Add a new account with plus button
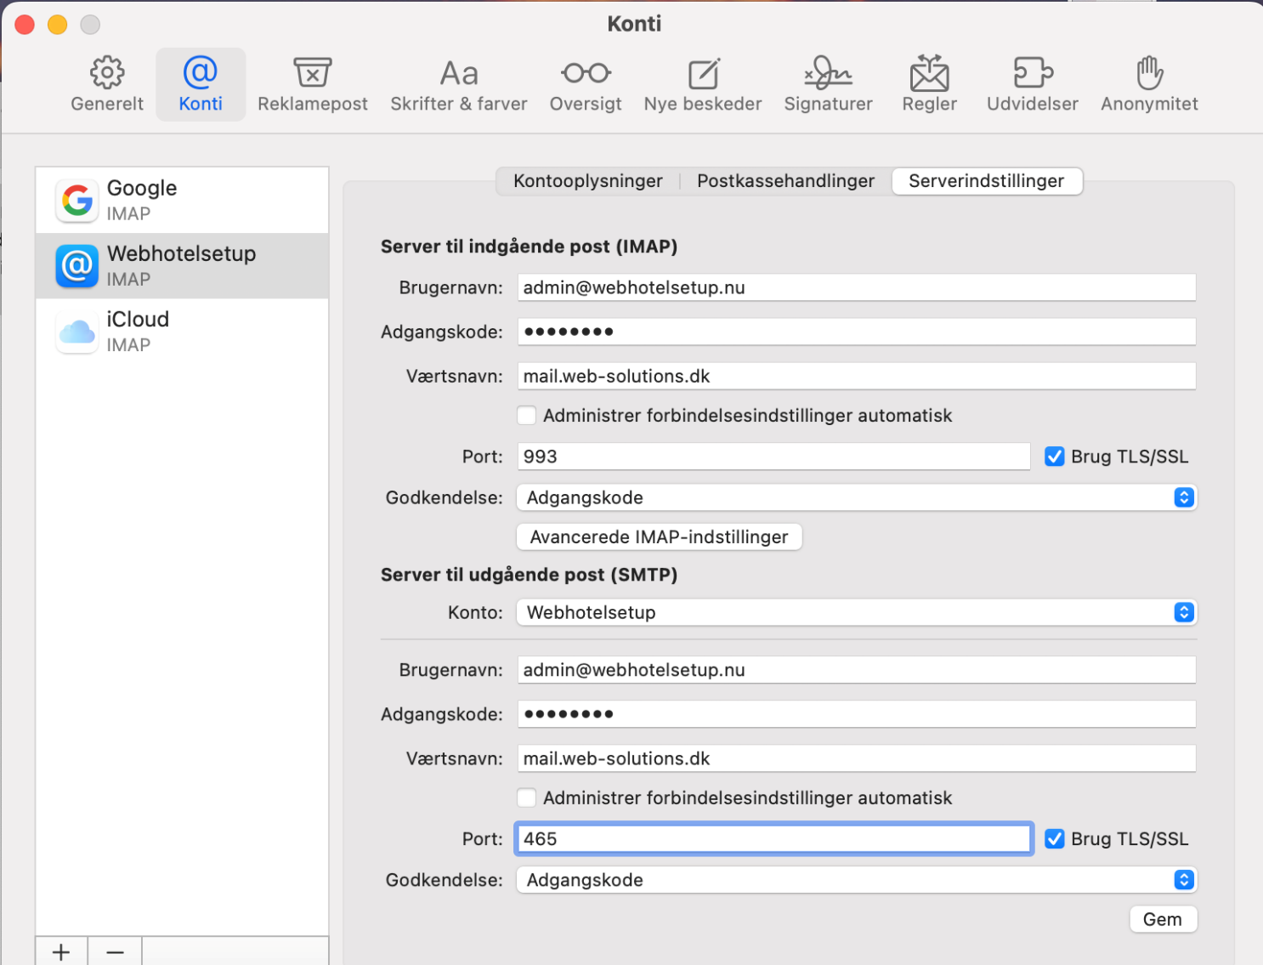This screenshot has width=1263, height=965. [61, 951]
